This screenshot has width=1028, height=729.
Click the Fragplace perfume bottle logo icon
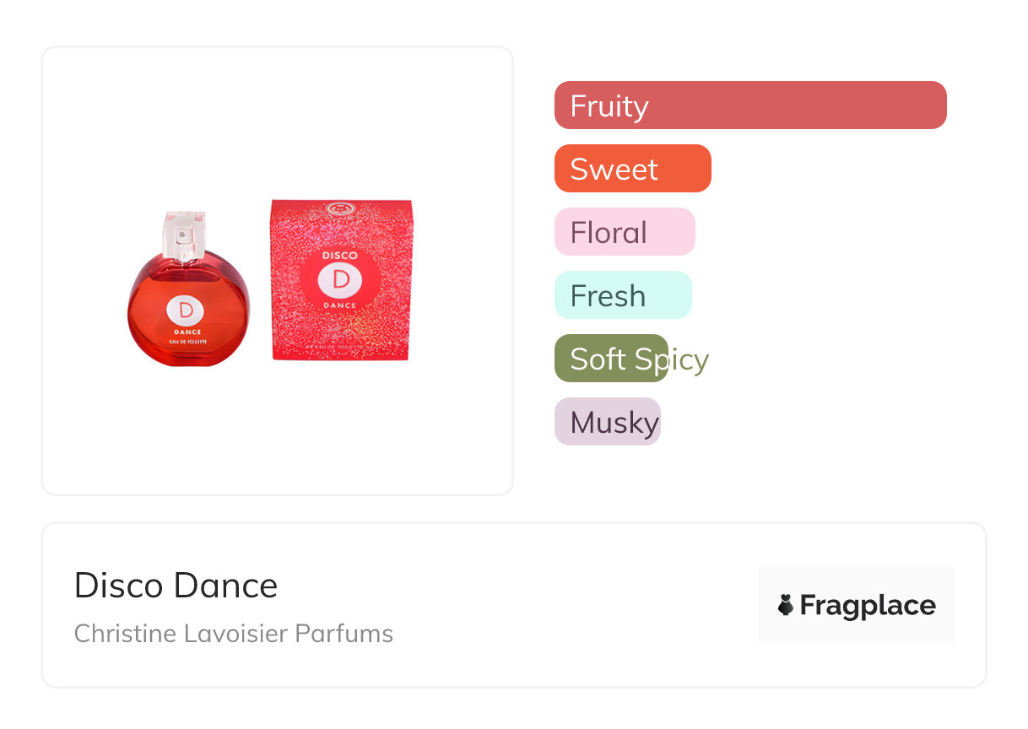click(786, 605)
